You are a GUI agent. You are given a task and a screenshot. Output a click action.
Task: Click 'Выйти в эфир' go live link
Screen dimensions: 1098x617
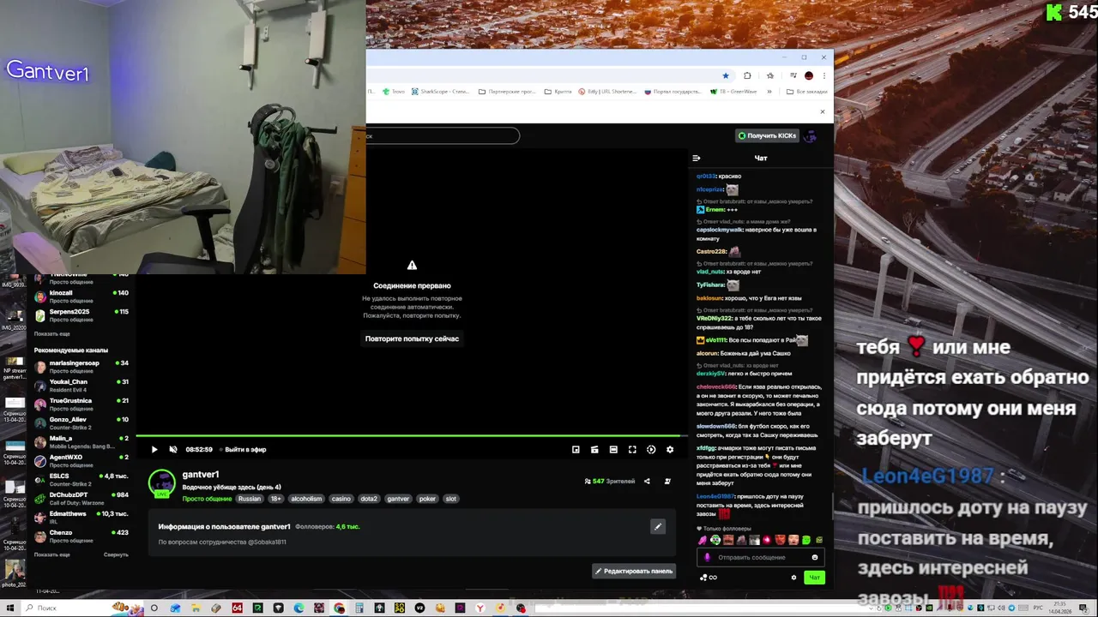[x=245, y=449]
